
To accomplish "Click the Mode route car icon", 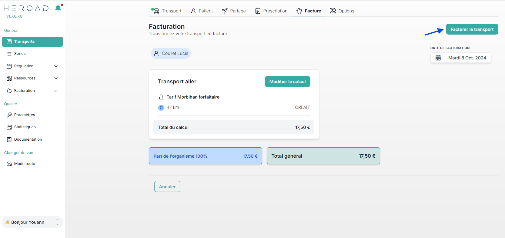I will coord(9,164).
